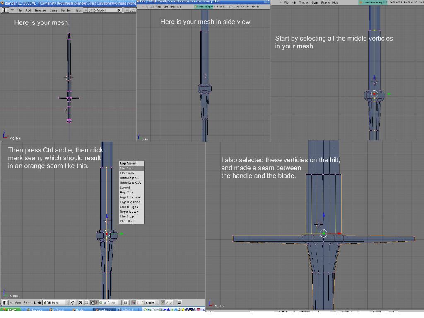
Task: Collapse the top info header menus arrow
Action: 12,10
